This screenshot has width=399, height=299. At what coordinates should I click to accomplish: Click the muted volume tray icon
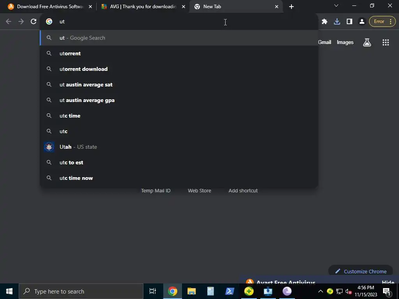click(348, 291)
